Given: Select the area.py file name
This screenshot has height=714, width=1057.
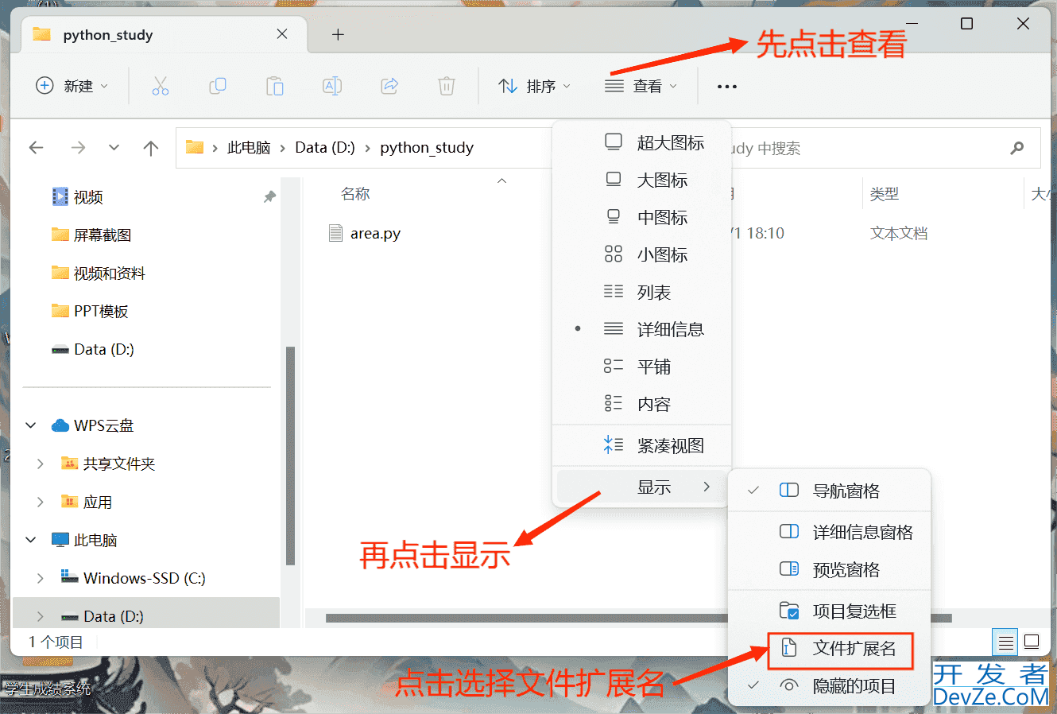Looking at the screenshot, I should (x=375, y=233).
